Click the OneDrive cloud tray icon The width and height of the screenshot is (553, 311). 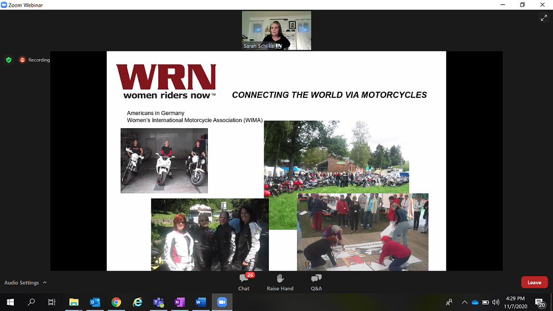tap(475, 302)
